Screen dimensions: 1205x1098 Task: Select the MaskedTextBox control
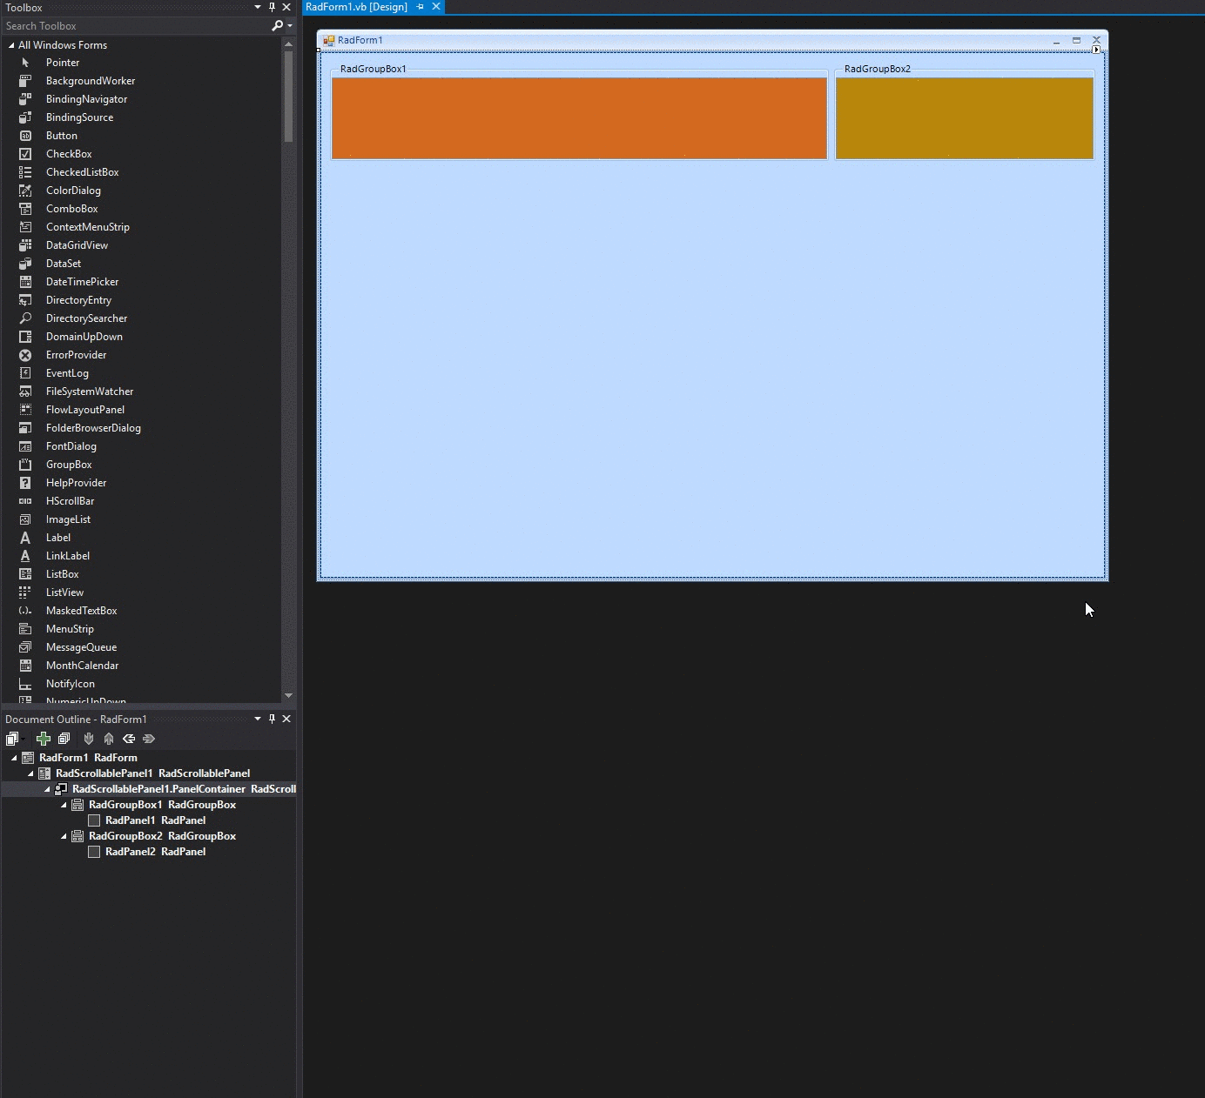tap(81, 611)
